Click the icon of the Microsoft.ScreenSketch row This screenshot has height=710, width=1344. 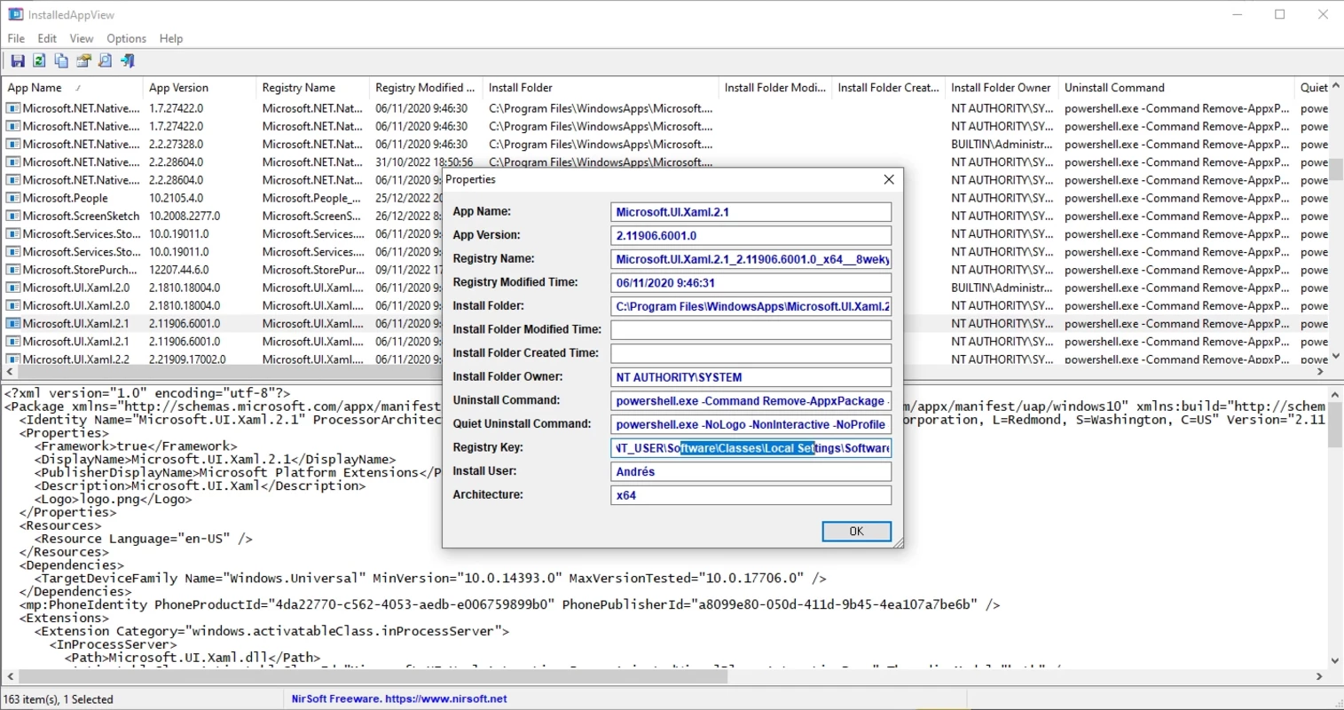point(13,216)
